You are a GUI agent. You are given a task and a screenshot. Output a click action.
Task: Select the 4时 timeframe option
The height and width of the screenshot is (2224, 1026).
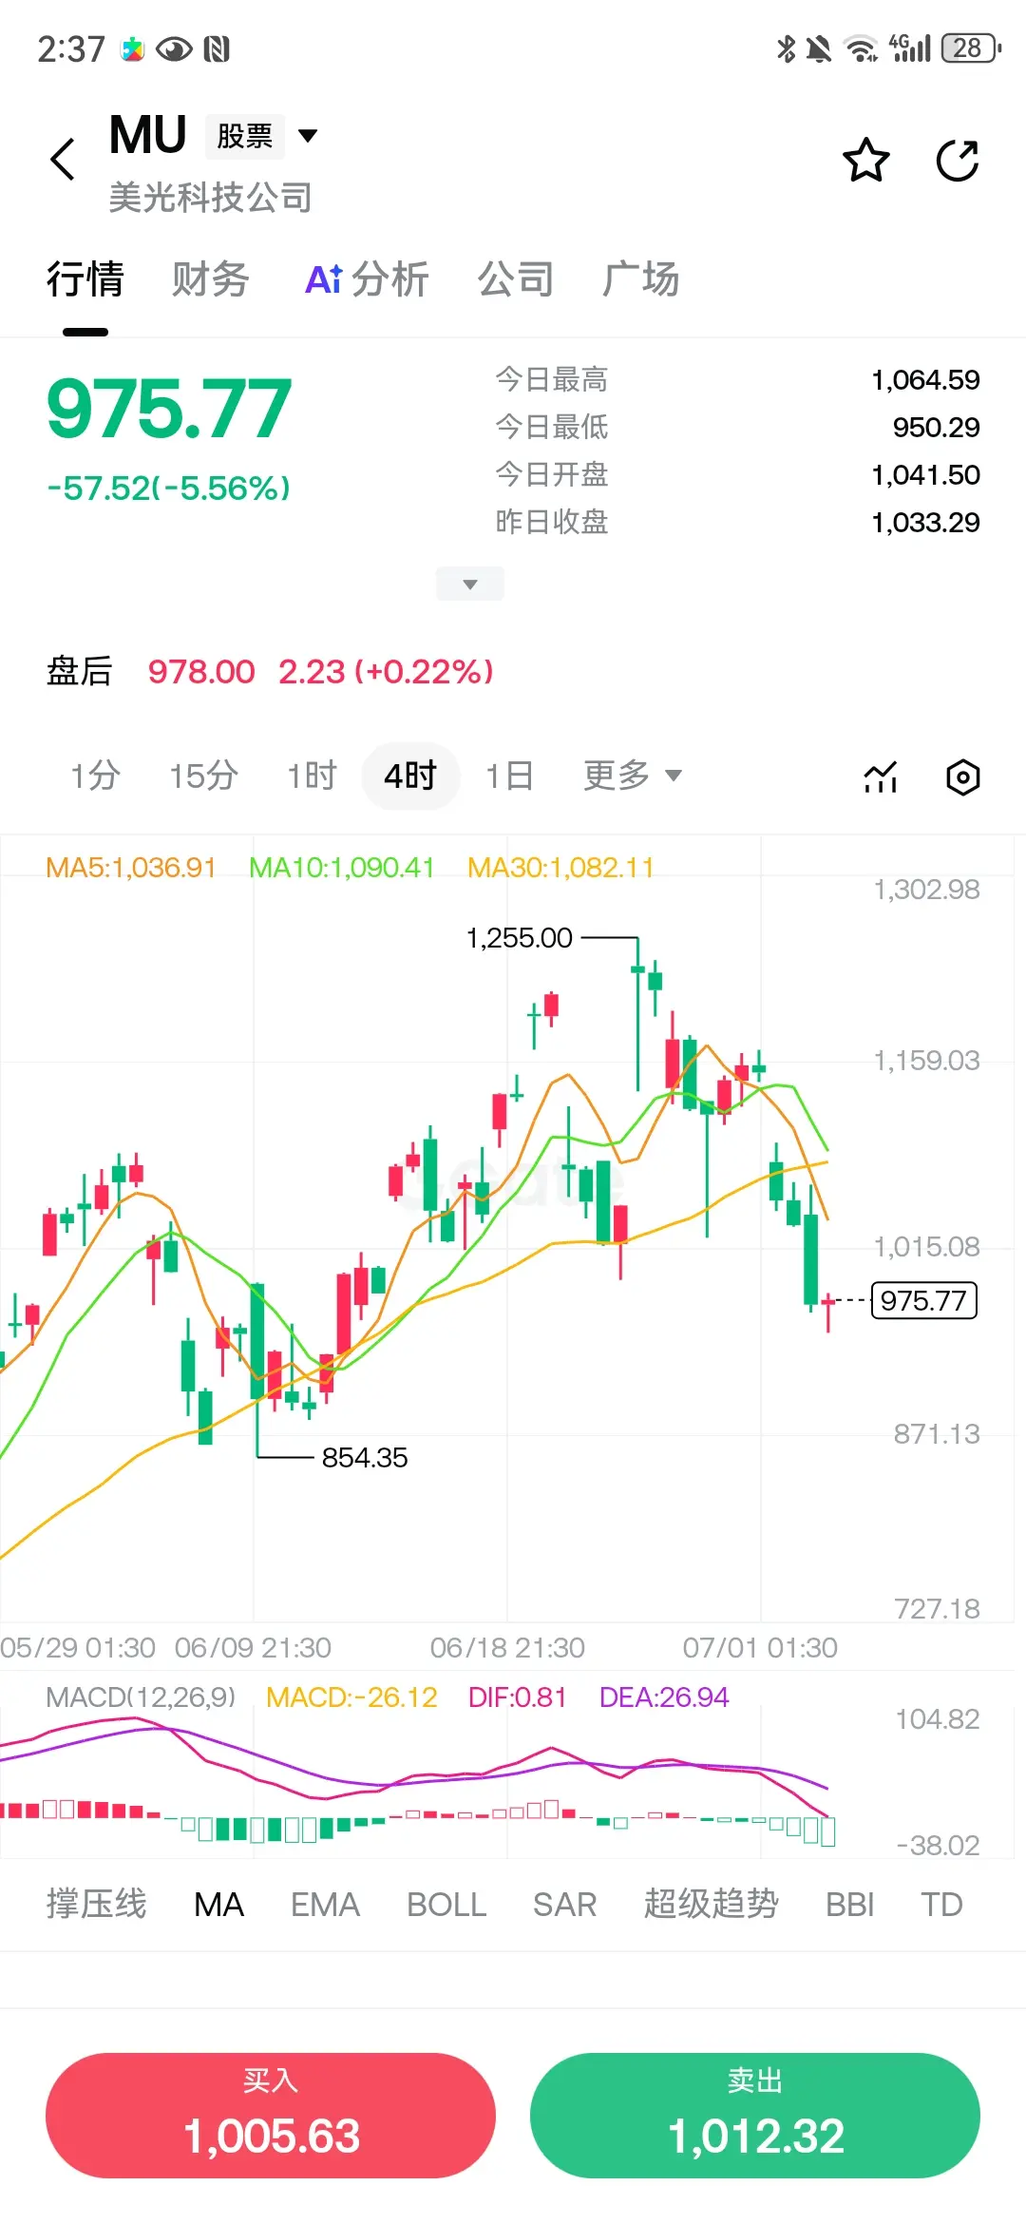click(410, 776)
